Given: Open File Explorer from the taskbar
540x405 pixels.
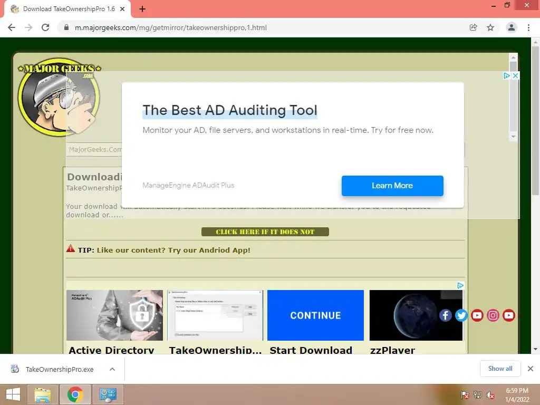Looking at the screenshot, I should click(42, 394).
